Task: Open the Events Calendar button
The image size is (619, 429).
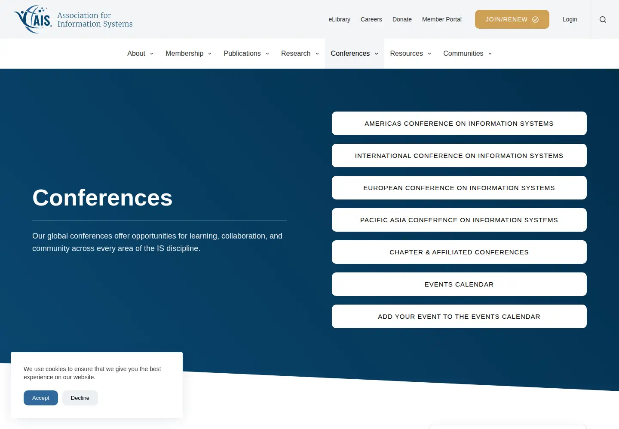Action: [x=459, y=284]
